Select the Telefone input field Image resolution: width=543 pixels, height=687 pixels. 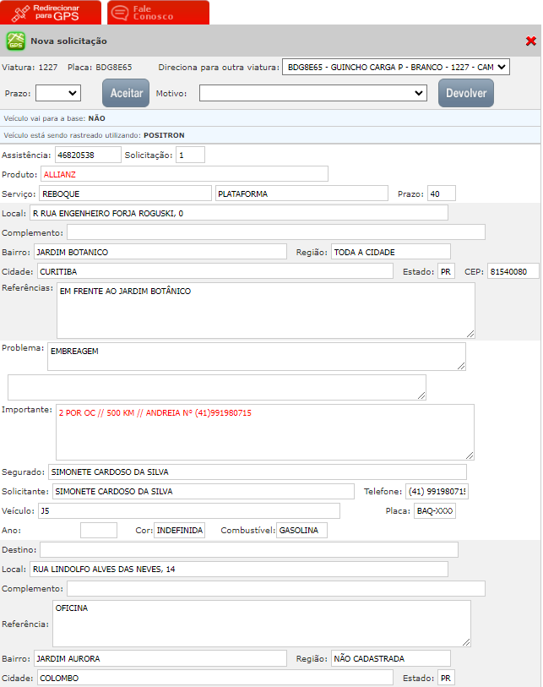(437, 492)
